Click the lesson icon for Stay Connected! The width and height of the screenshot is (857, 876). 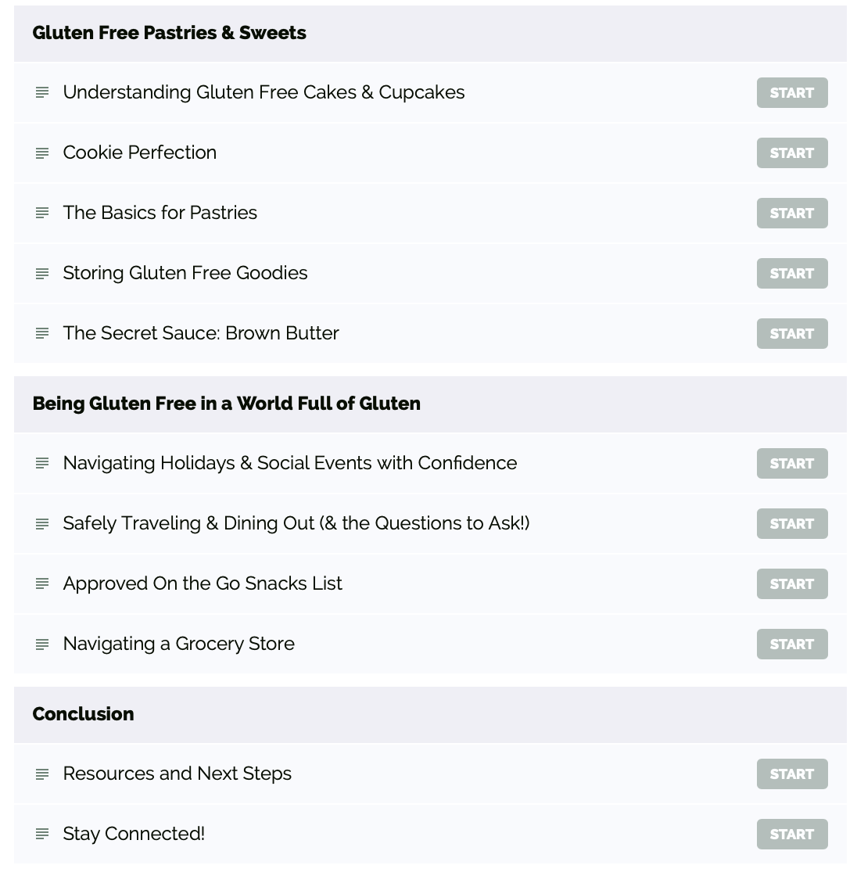click(42, 834)
